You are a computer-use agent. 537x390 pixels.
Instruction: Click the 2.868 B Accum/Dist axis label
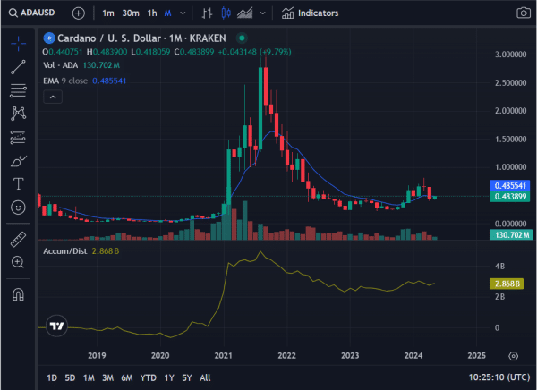507,284
